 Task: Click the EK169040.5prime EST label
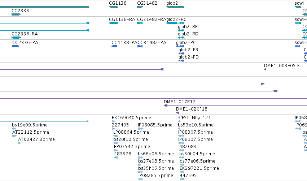[131, 118]
